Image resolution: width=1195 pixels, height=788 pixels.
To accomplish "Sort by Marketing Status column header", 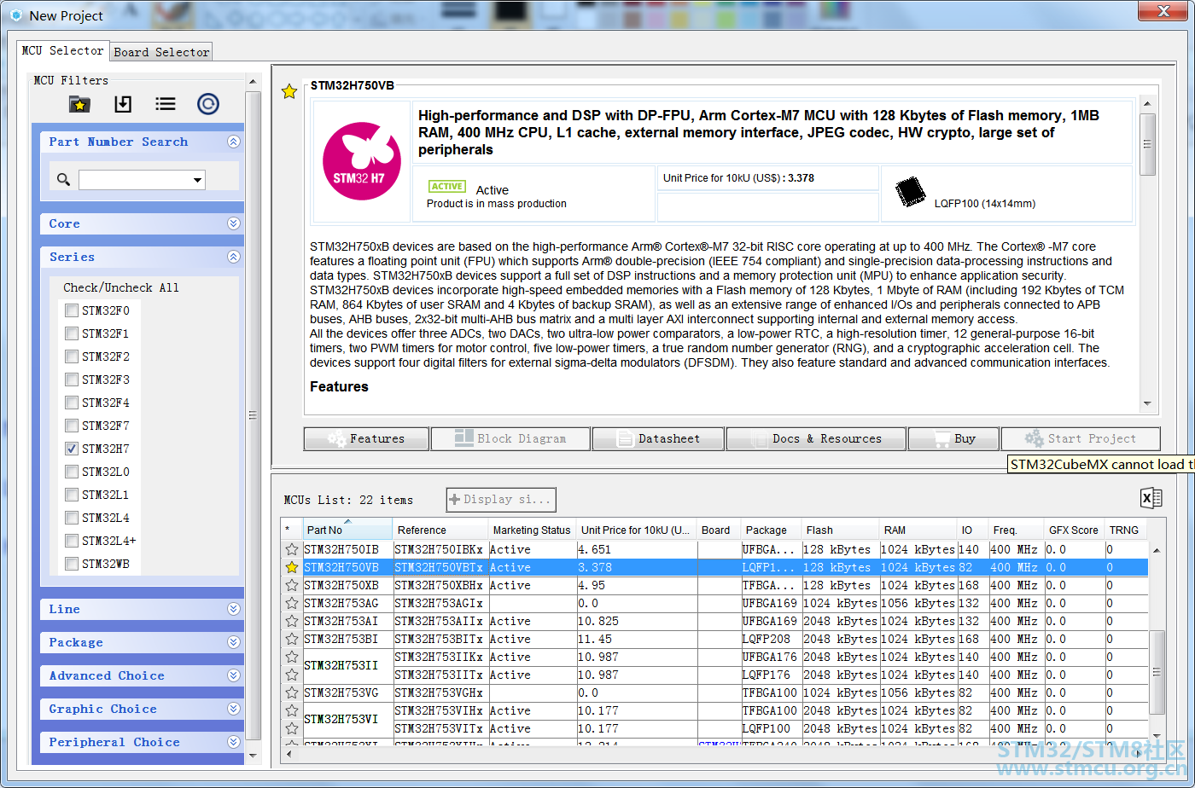I will [x=532, y=530].
